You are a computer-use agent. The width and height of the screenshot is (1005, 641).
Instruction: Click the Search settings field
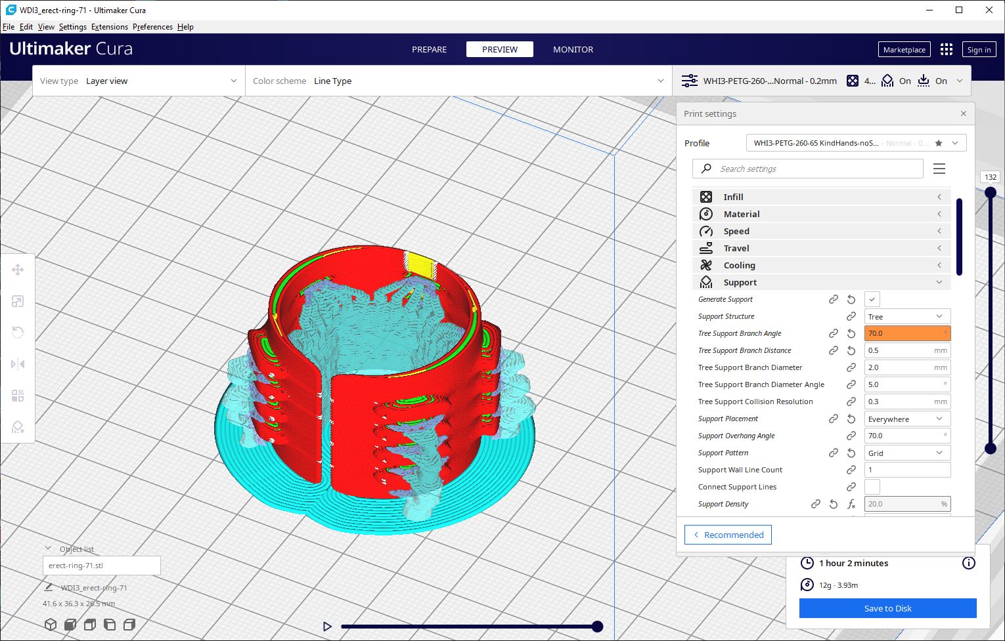[x=808, y=169]
